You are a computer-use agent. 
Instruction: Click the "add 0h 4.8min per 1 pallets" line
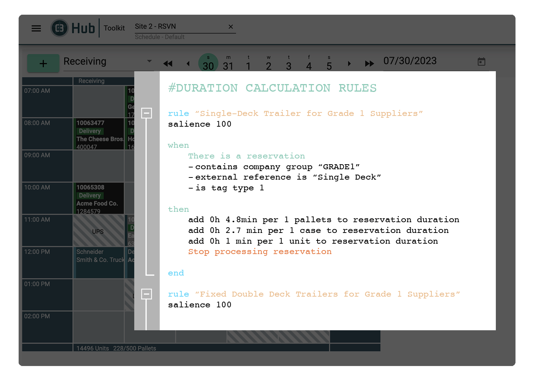pyautogui.click(x=324, y=220)
